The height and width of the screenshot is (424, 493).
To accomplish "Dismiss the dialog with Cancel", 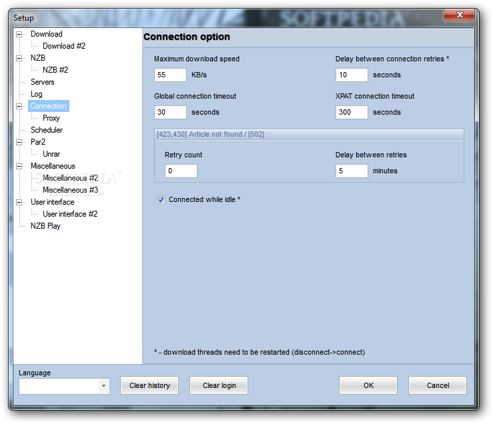I will pos(438,385).
